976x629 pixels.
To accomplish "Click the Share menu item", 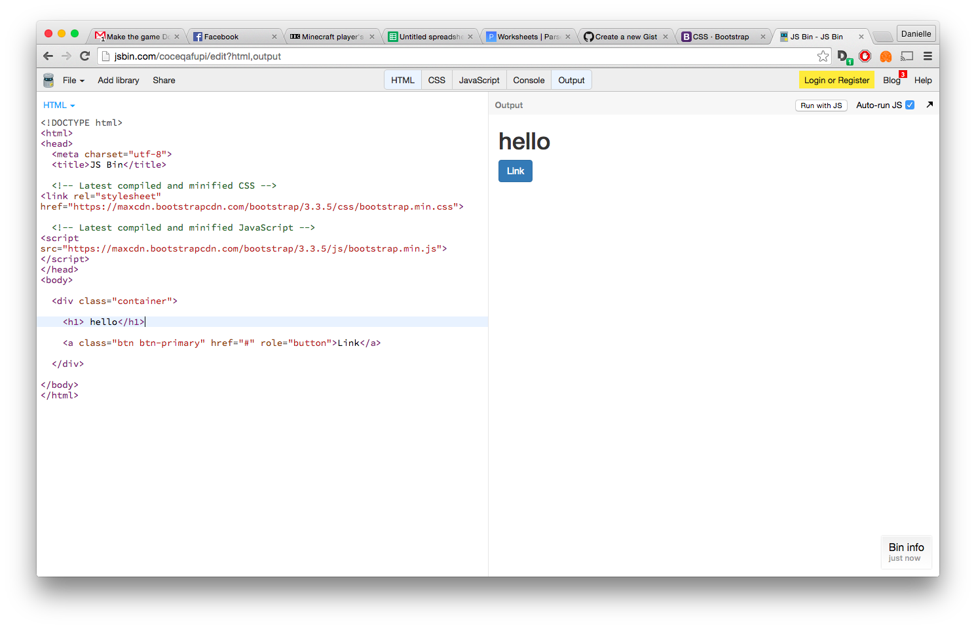I will (164, 80).
